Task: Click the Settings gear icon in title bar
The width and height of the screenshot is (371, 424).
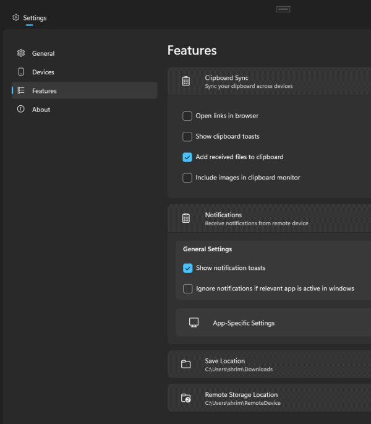Action: pos(16,17)
